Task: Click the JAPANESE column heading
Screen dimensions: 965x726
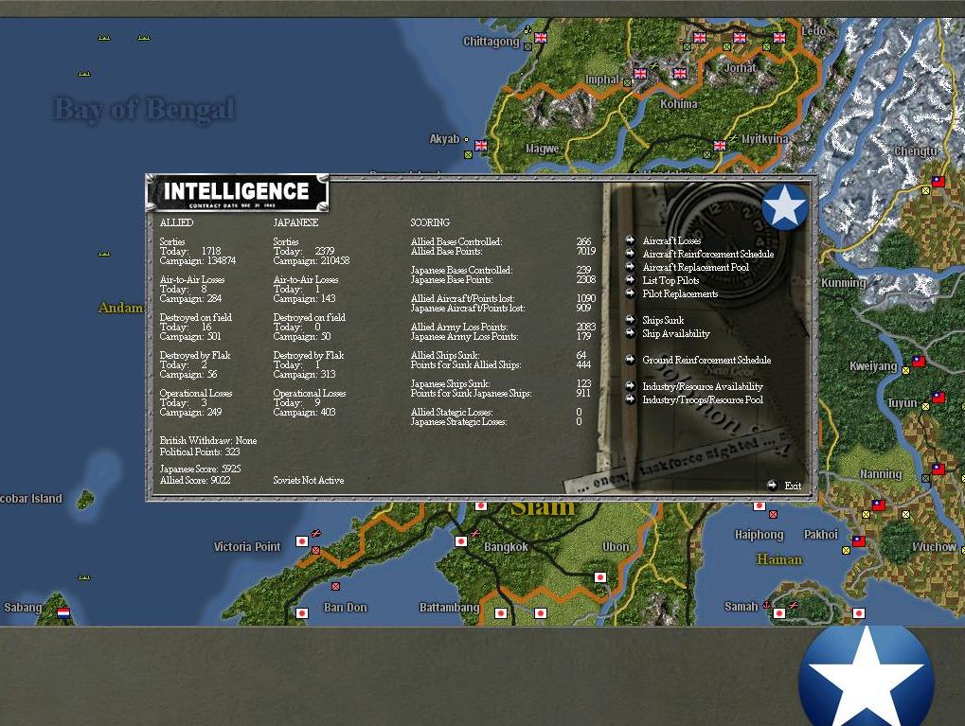Action: 295,222
